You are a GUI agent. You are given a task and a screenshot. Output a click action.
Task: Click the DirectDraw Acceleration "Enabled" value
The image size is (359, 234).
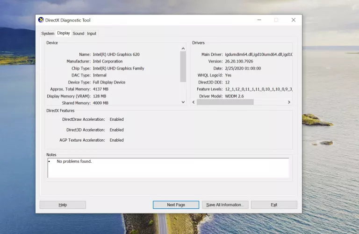(116, 119)
